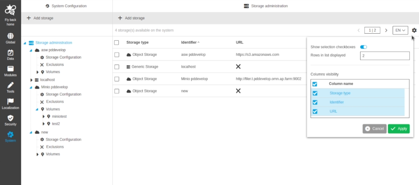Click the Rows in list displayed field
This screenshot has height=185, width=419.
[x=385, y=56]
